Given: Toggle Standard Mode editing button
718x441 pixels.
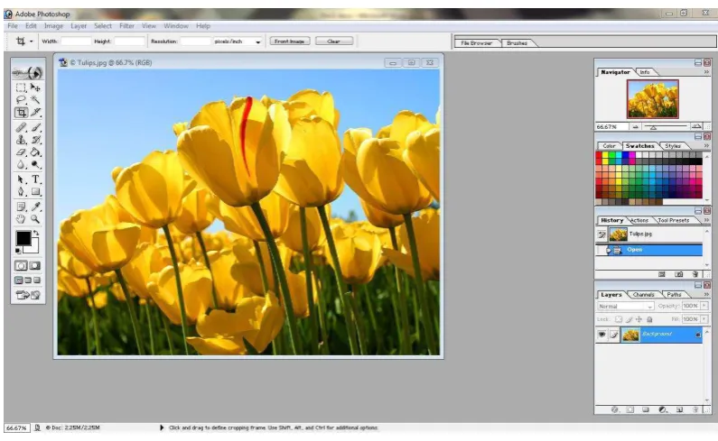Looking at the screenshot, I should pyautogui.click(x=21, y=266).
